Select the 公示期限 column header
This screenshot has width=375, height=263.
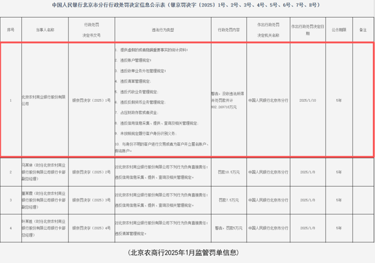tap(339, 30)
